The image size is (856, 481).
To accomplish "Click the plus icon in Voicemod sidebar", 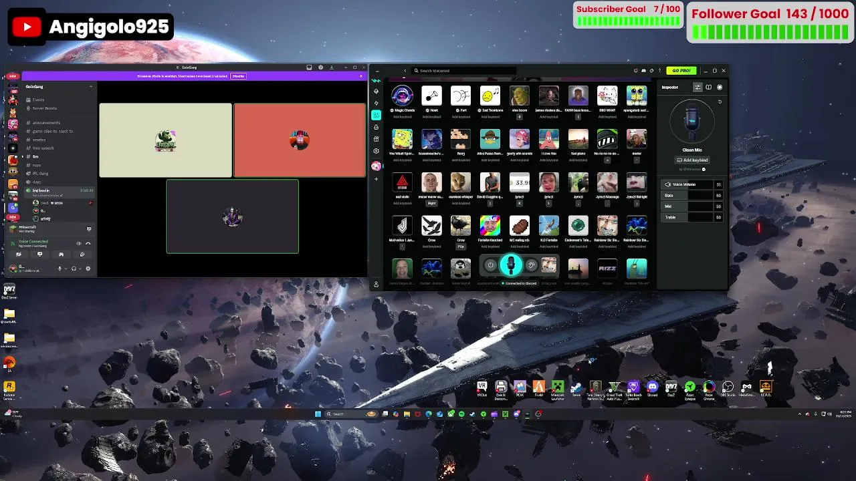I will [x=377, y=178].
